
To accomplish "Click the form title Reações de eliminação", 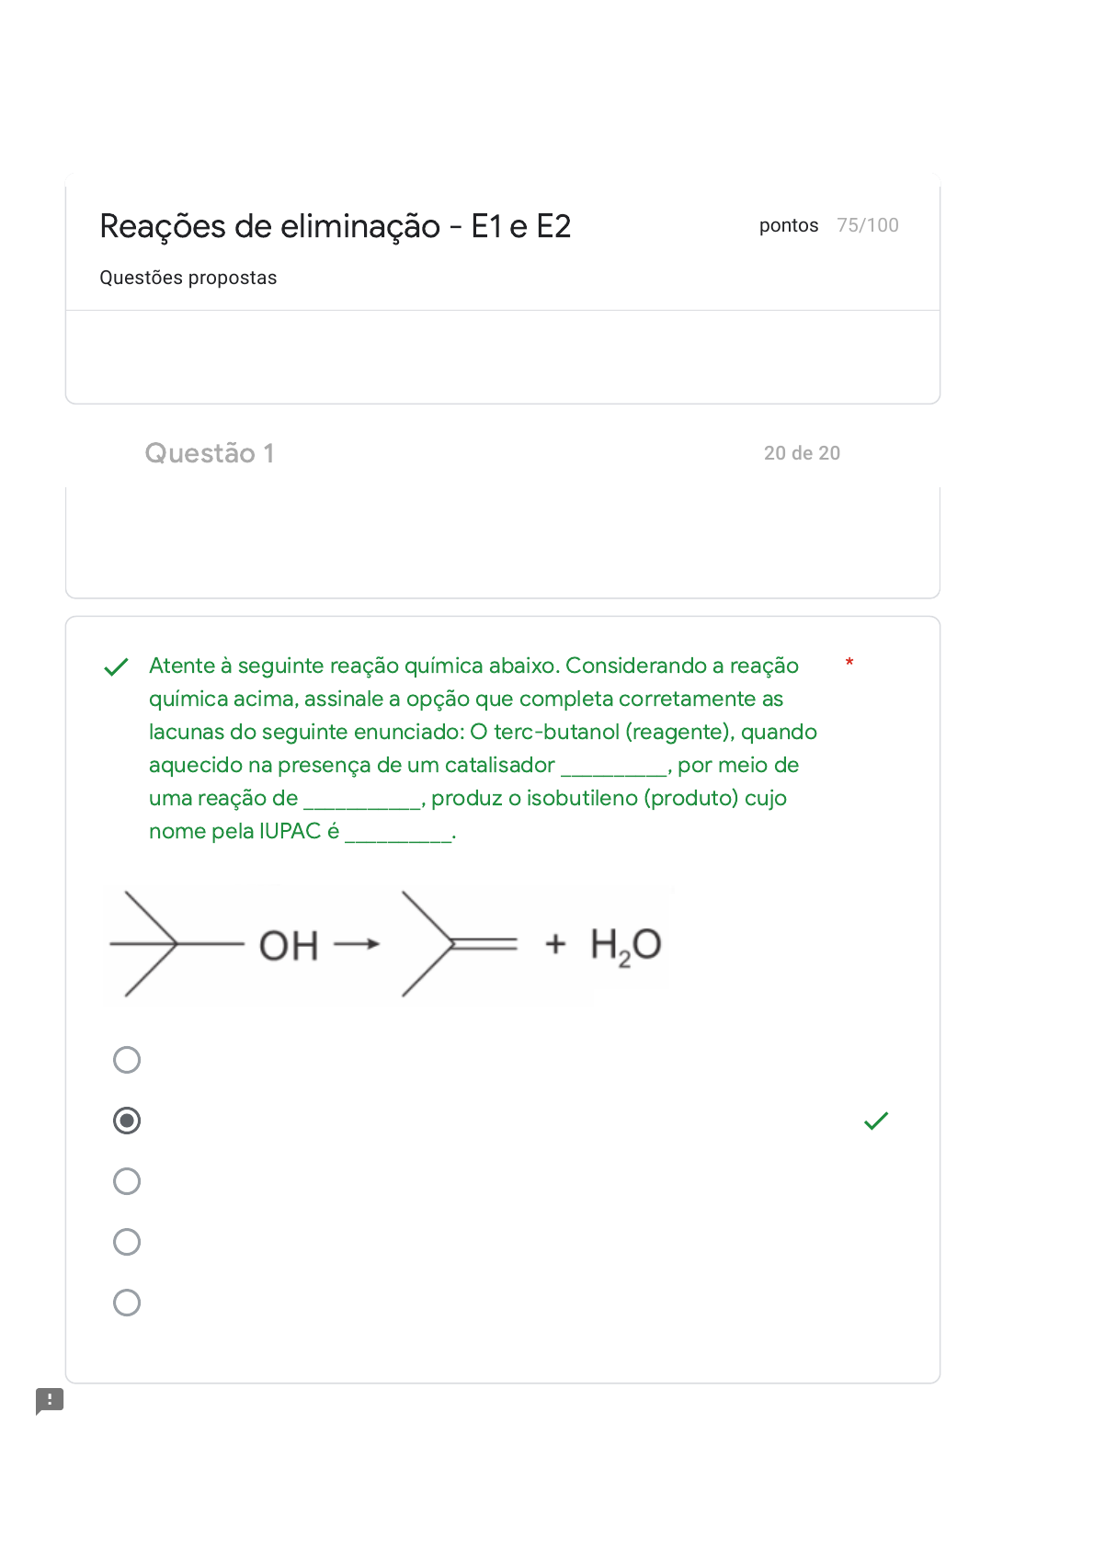I will [x=335, y=226].
